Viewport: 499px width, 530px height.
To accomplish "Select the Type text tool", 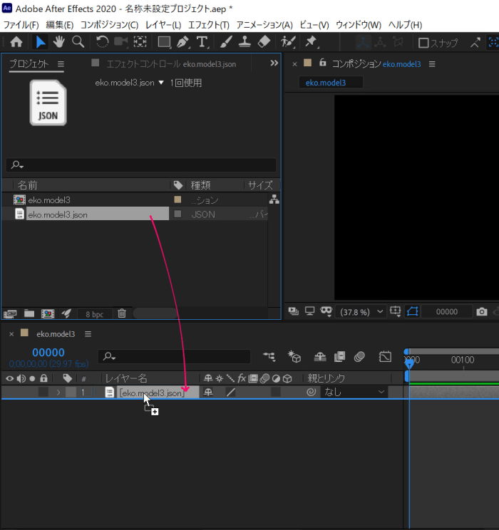I will [202, 42].
